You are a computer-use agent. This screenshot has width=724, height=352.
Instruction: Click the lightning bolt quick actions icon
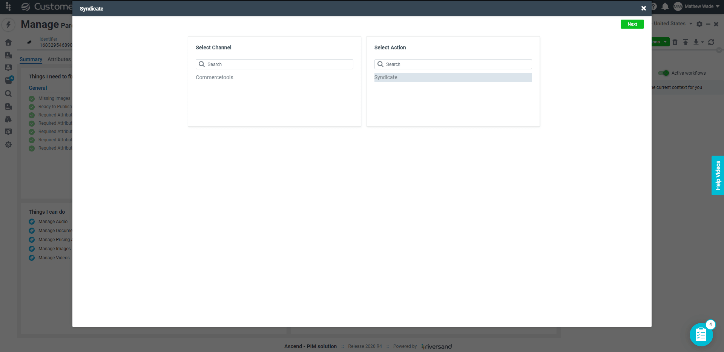point(8,25)
